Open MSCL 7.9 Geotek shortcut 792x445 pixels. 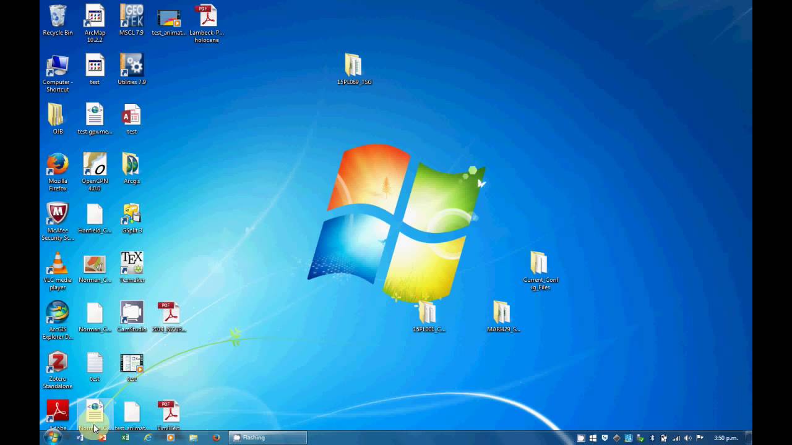click(131, 20)
